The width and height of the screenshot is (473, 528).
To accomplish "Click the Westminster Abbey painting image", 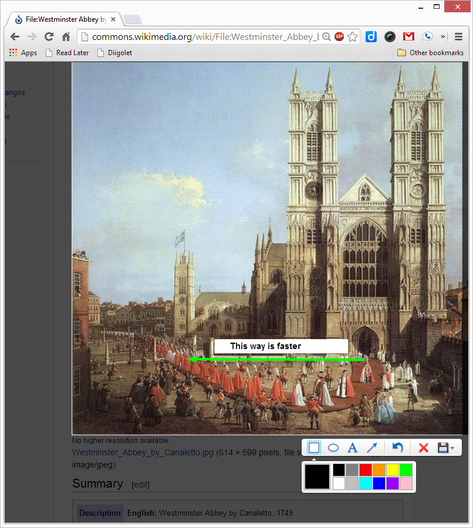I will 267,249.
